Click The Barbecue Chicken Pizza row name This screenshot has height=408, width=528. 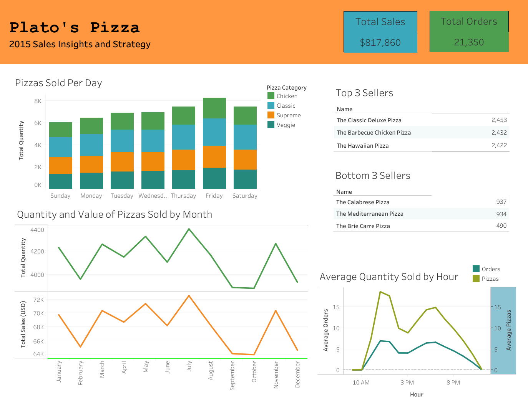(374, 133)
